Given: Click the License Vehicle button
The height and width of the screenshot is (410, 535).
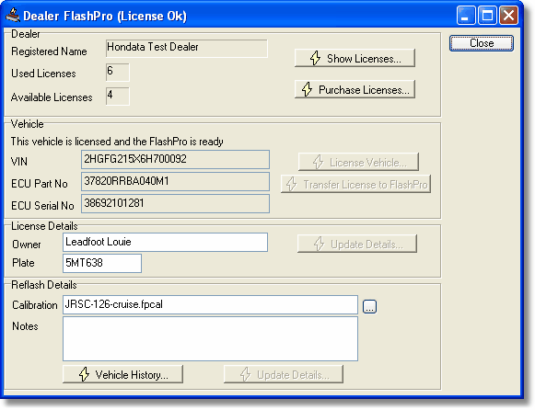Looking at the screenshot, I should pos(358,162).
